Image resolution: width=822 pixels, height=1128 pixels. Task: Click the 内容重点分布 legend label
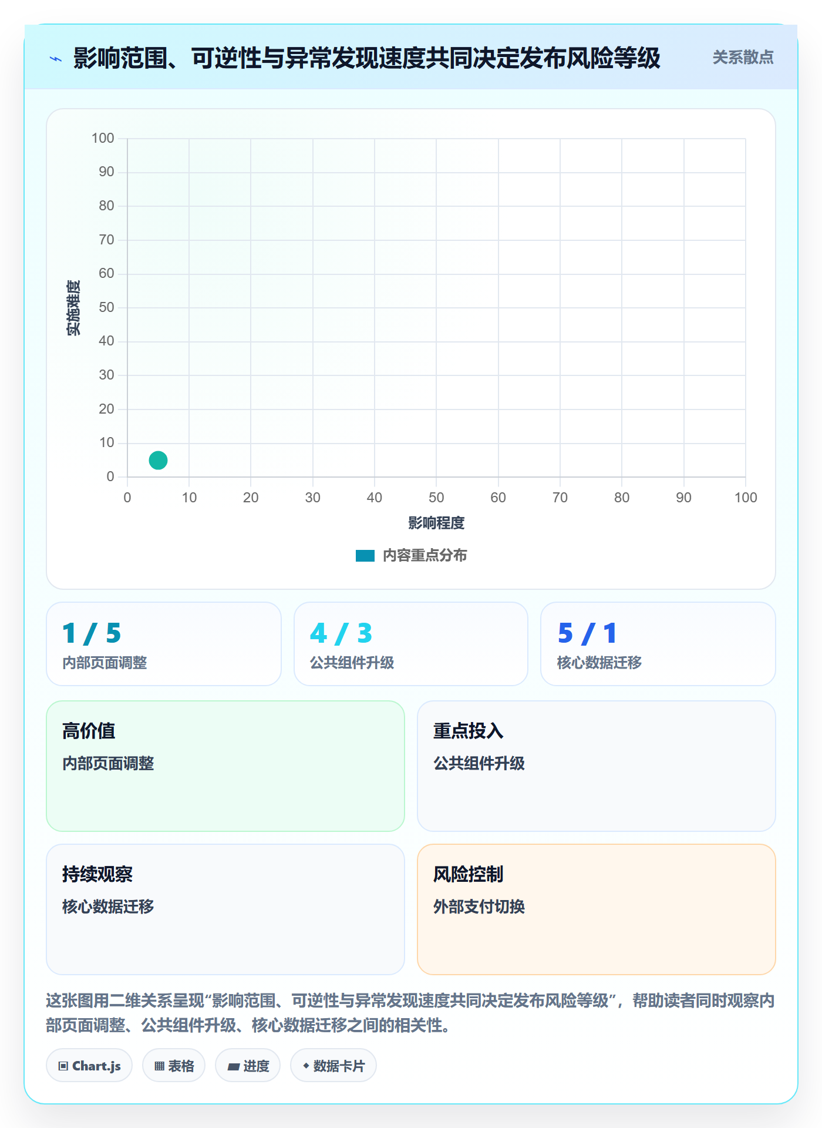[x=425, y=556]
